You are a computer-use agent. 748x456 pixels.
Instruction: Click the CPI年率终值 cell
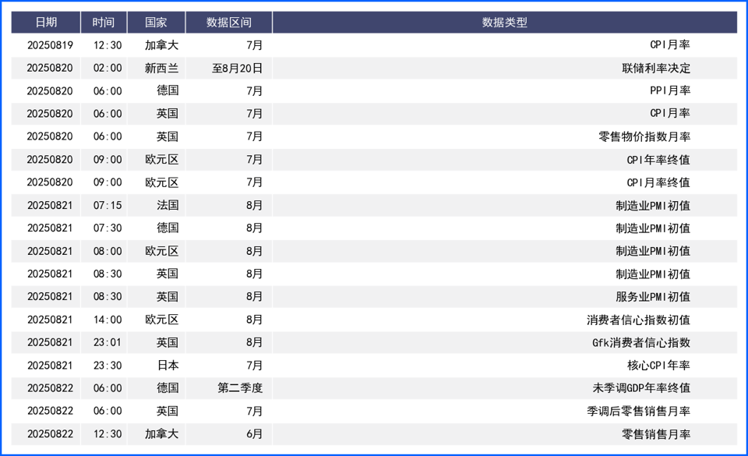click(x=658, y=159)
